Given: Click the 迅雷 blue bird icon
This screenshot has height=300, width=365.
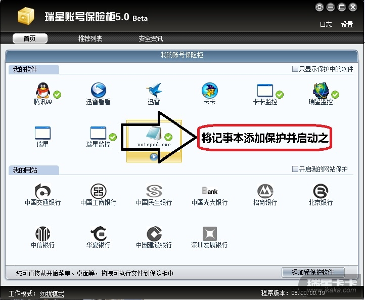Looking at the screenshot, I should tap(154, 90).
